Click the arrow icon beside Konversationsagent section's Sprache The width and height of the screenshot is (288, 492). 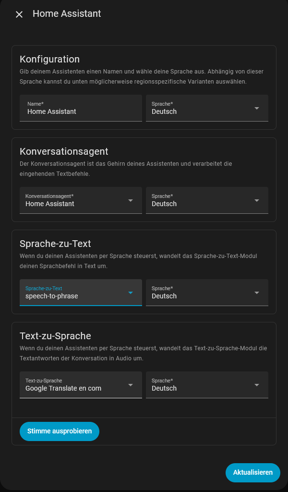(x=257, y=200)
